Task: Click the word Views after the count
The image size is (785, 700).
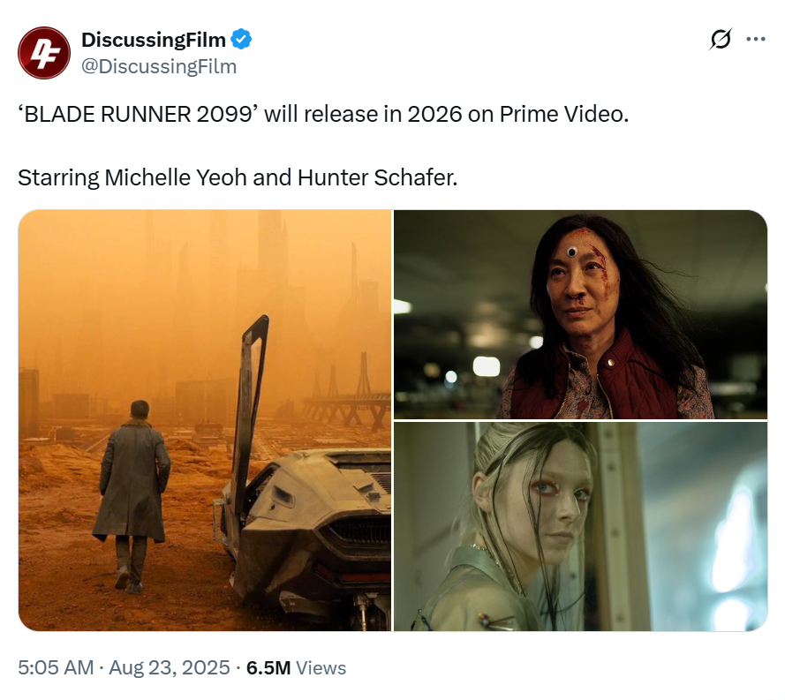Action: tap(321, 668)
